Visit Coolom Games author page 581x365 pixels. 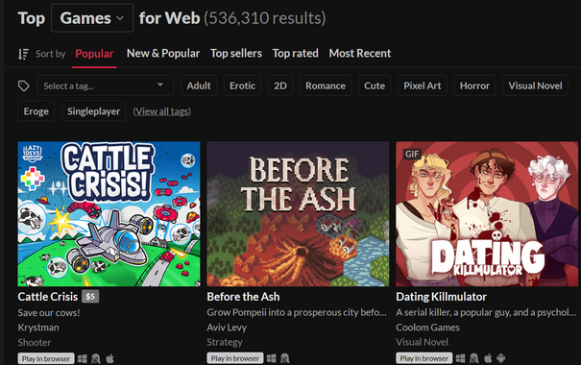[427, 328]
